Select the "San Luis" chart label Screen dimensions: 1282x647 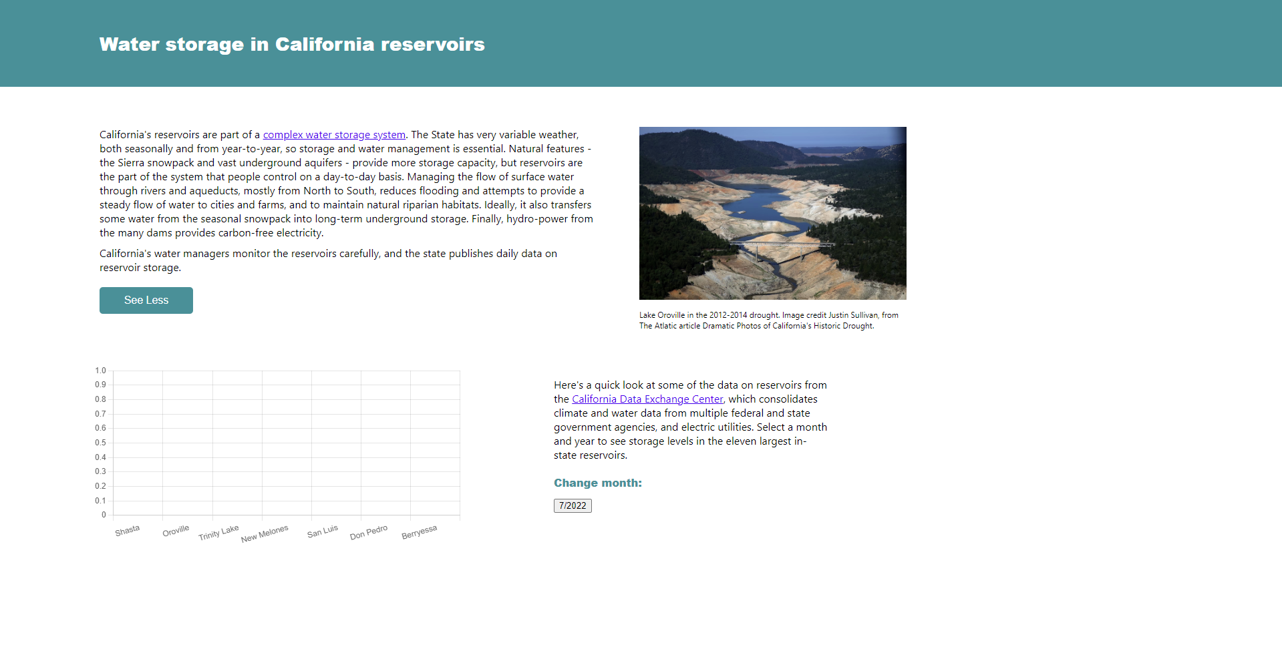tap(322, 529)
